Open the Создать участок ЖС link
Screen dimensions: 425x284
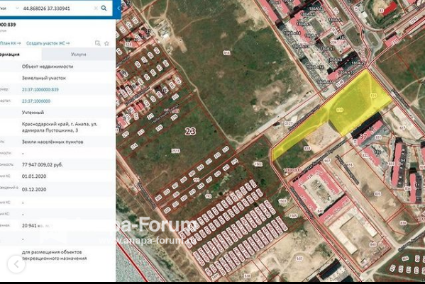[x=48, y=43]
